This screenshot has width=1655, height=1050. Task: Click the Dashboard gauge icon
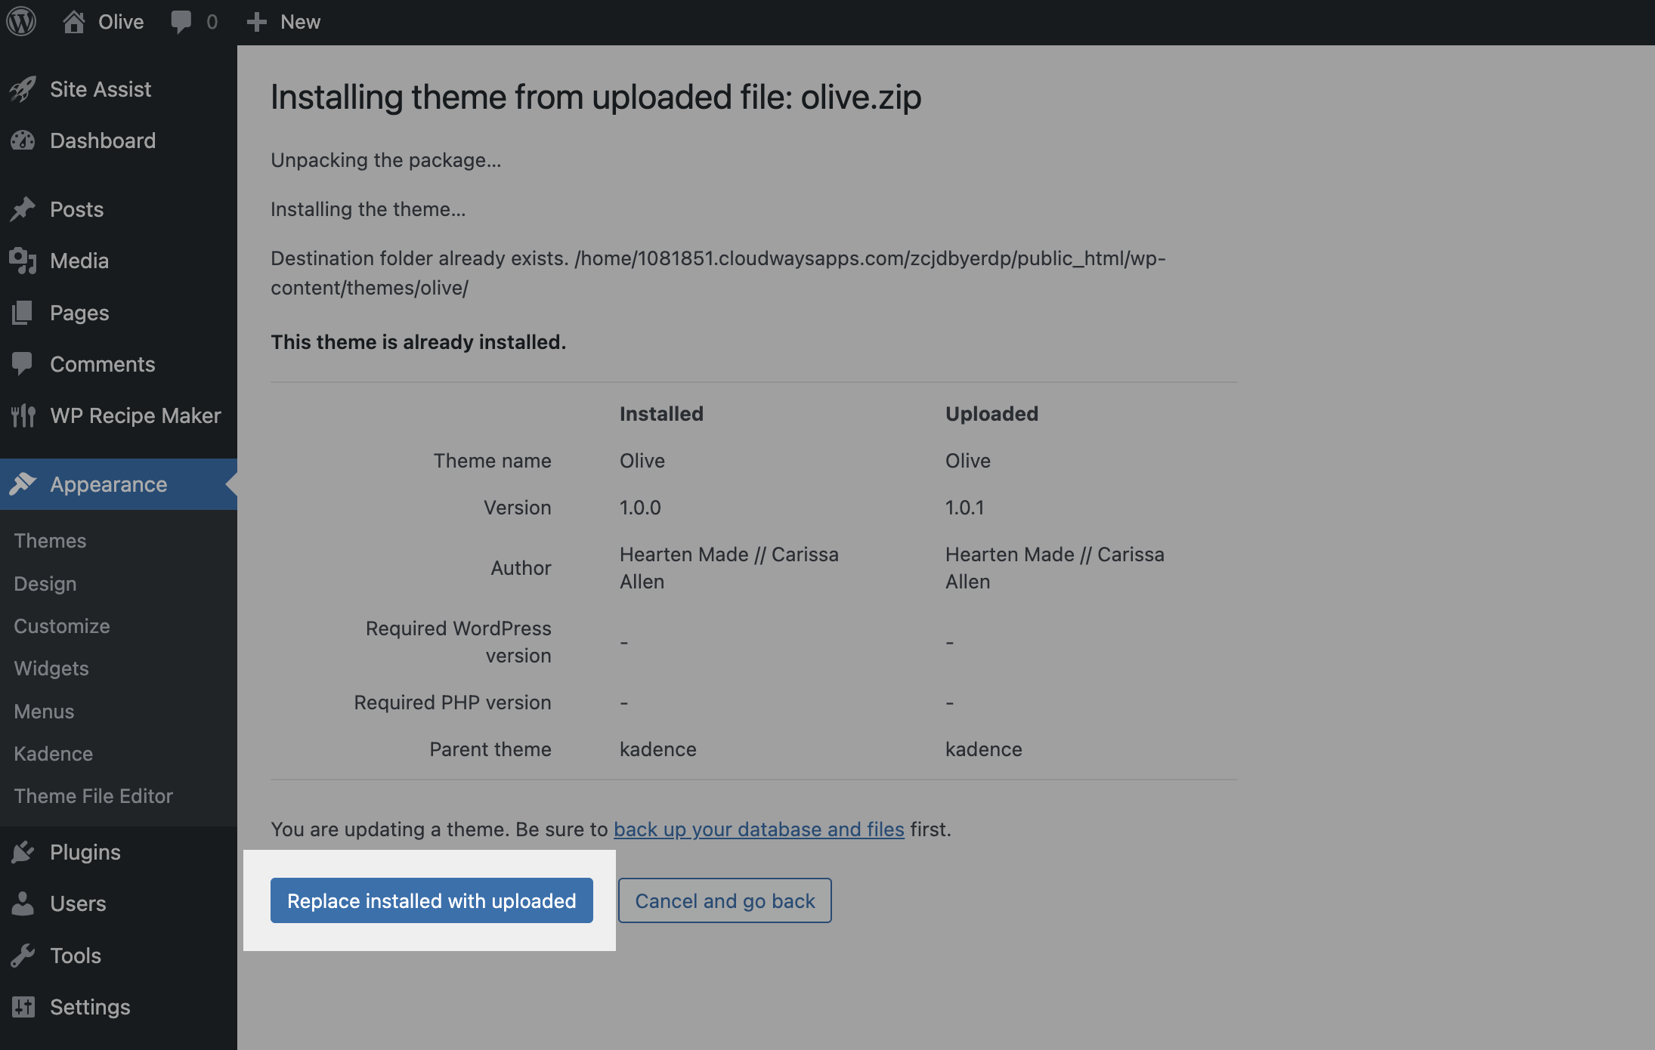pos(23,141)
